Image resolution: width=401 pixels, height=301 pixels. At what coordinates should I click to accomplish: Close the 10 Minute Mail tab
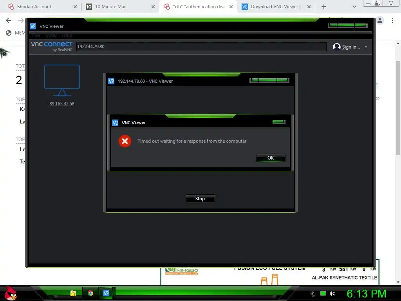(153, 7)
